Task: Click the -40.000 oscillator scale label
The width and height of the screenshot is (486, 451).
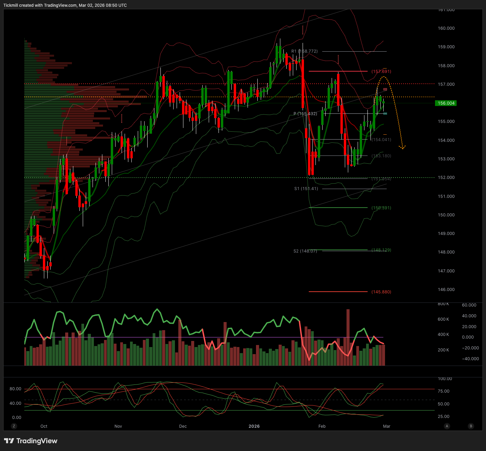Action: click(x=470, y=359)
